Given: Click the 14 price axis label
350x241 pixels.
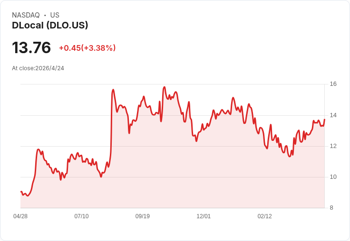Looking at the screenshot, I should point(333,115).
